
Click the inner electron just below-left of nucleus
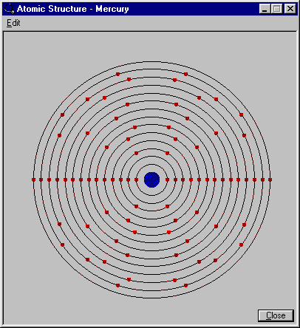coord(136,206)
